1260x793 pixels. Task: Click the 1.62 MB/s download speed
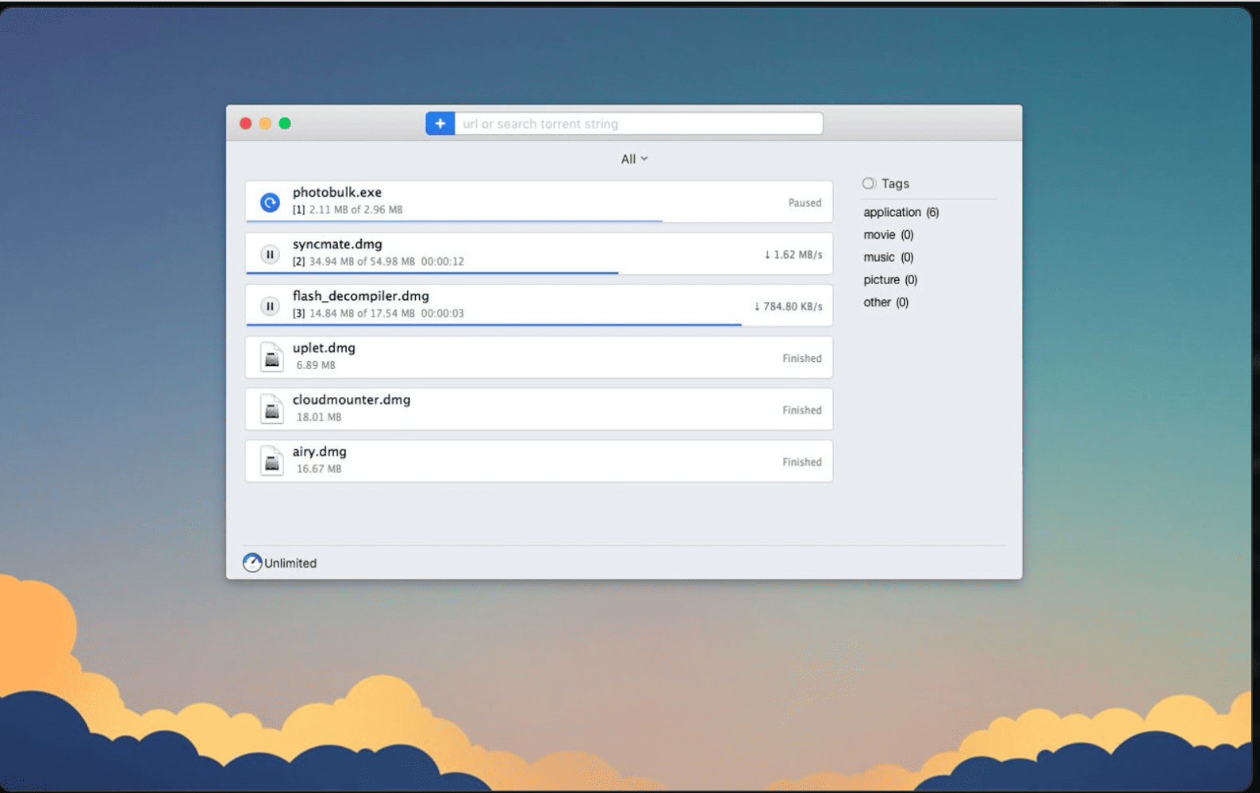point(793,255)
